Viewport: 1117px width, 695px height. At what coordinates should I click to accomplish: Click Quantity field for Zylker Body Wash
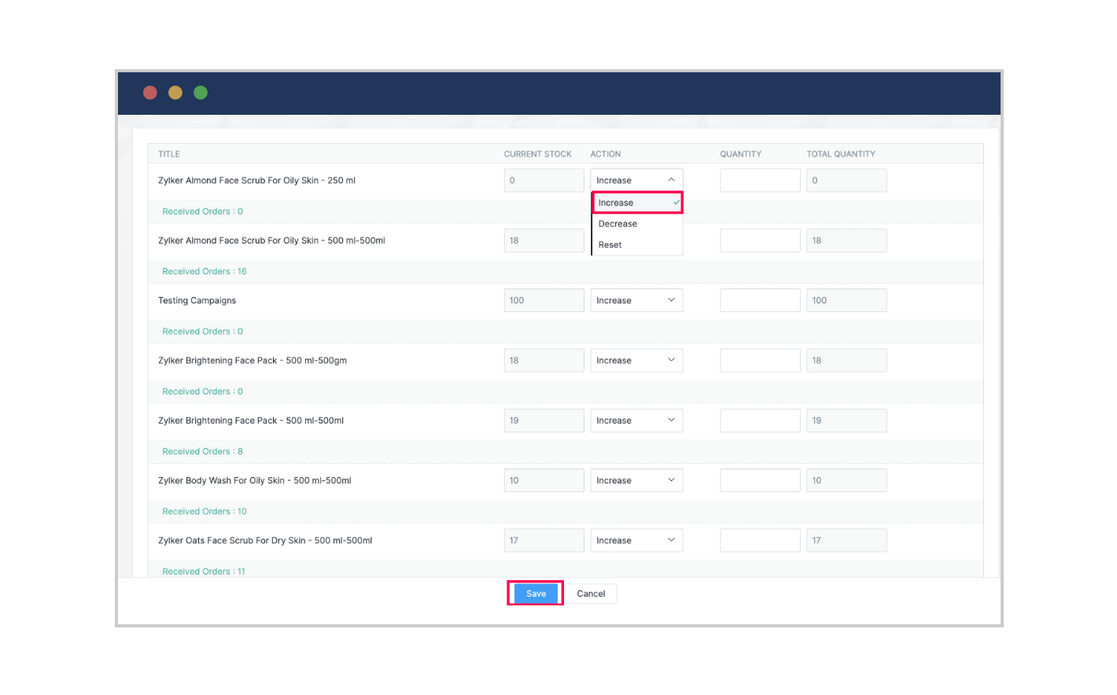[760, 480]
